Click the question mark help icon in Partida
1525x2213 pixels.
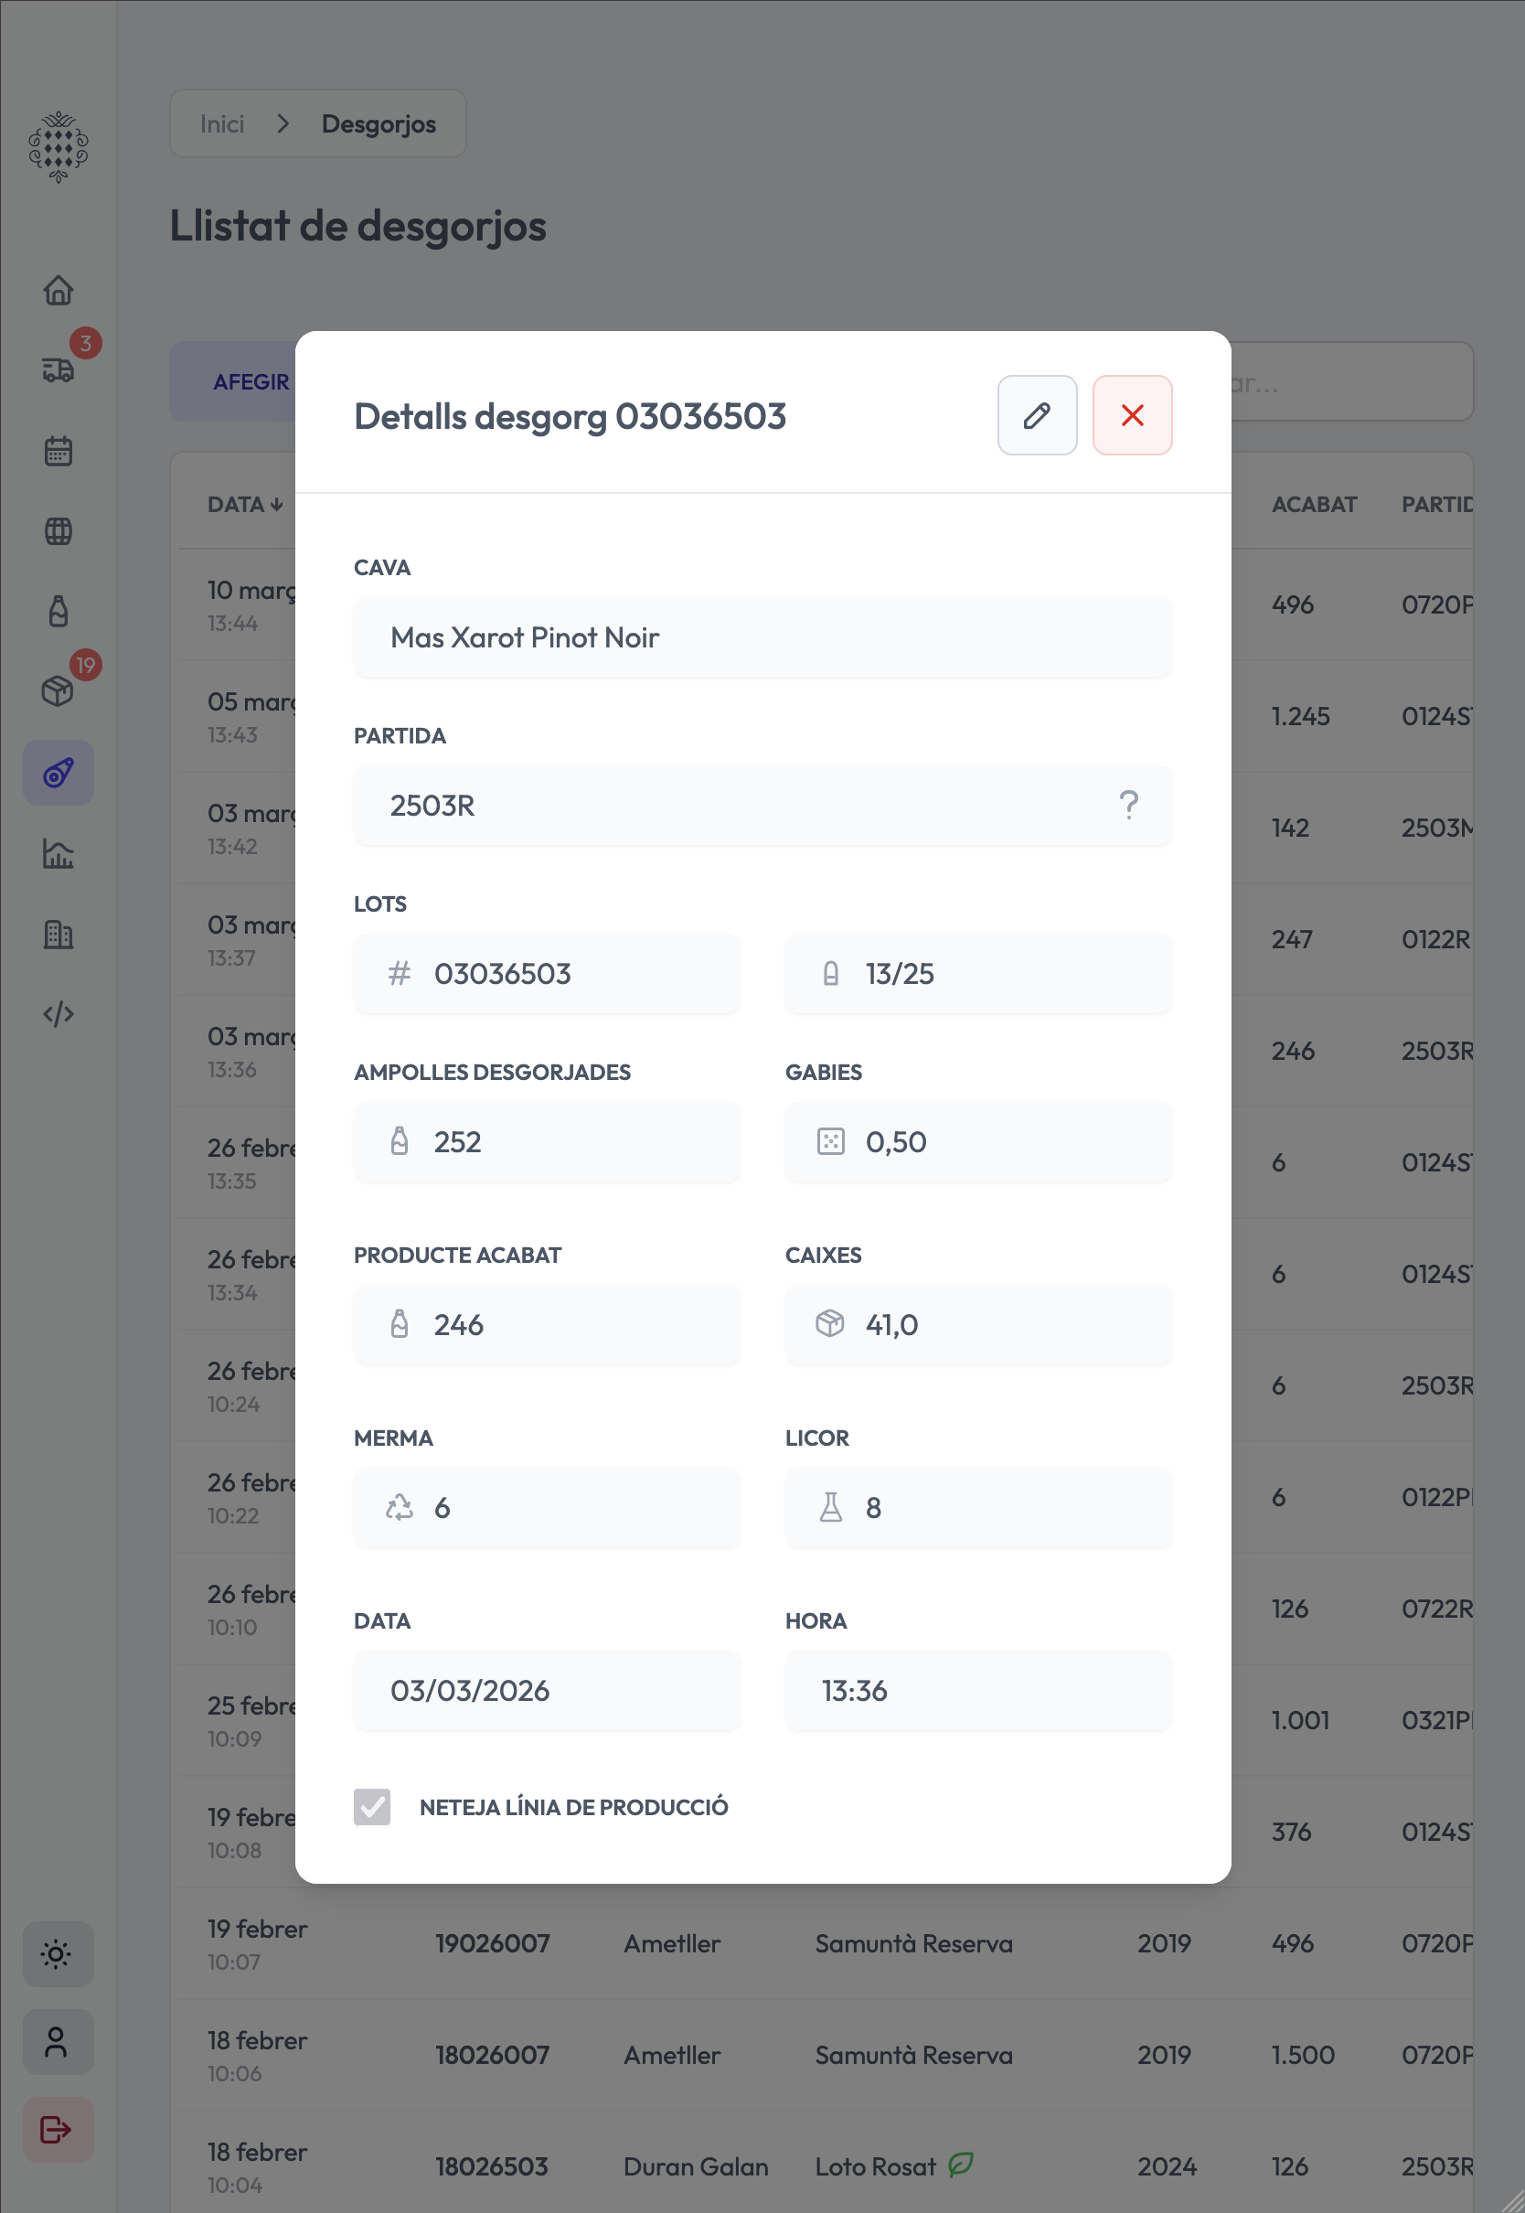coord(1128,806)
